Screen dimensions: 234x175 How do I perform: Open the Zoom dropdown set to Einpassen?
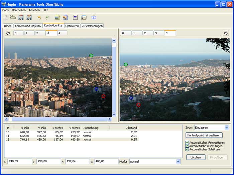tap(227, 127)
